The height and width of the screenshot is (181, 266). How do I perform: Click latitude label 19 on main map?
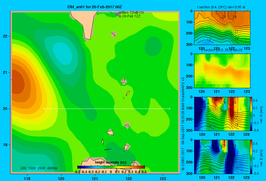coord(5,145)
